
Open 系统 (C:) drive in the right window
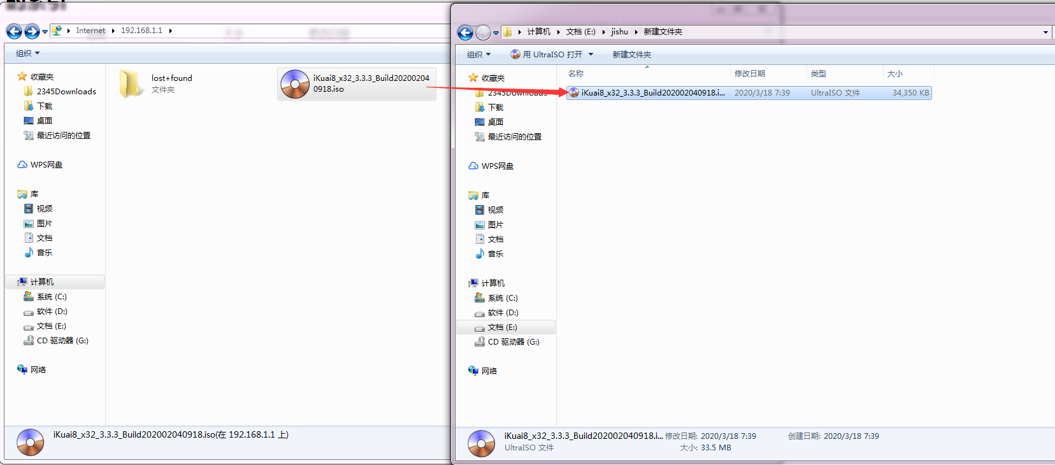point(496,297)
